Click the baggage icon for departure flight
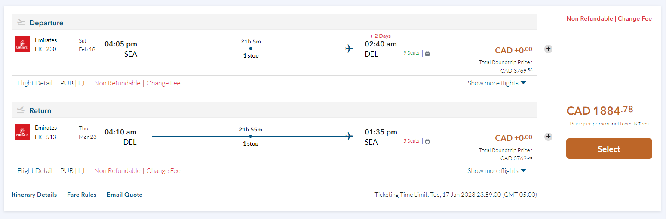 tap(427, 53)
